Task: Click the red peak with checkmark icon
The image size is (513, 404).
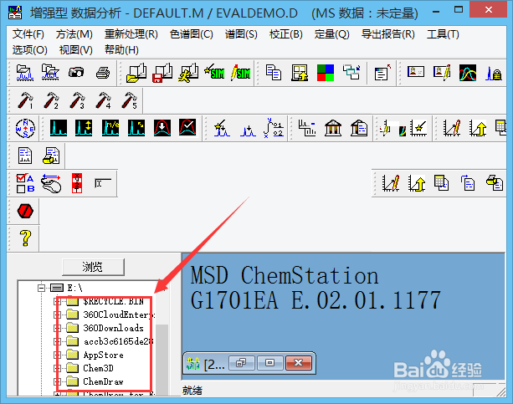Action: click(187, 128)
